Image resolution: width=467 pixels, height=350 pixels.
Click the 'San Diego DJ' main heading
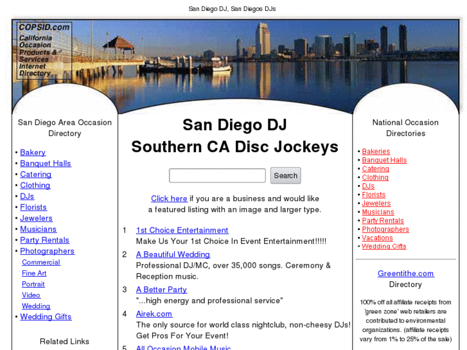tap(234, 125)
